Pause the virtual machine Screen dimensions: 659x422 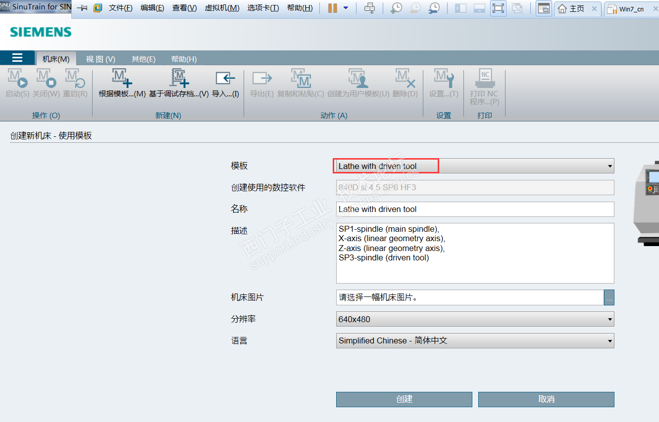coord(332,8)
